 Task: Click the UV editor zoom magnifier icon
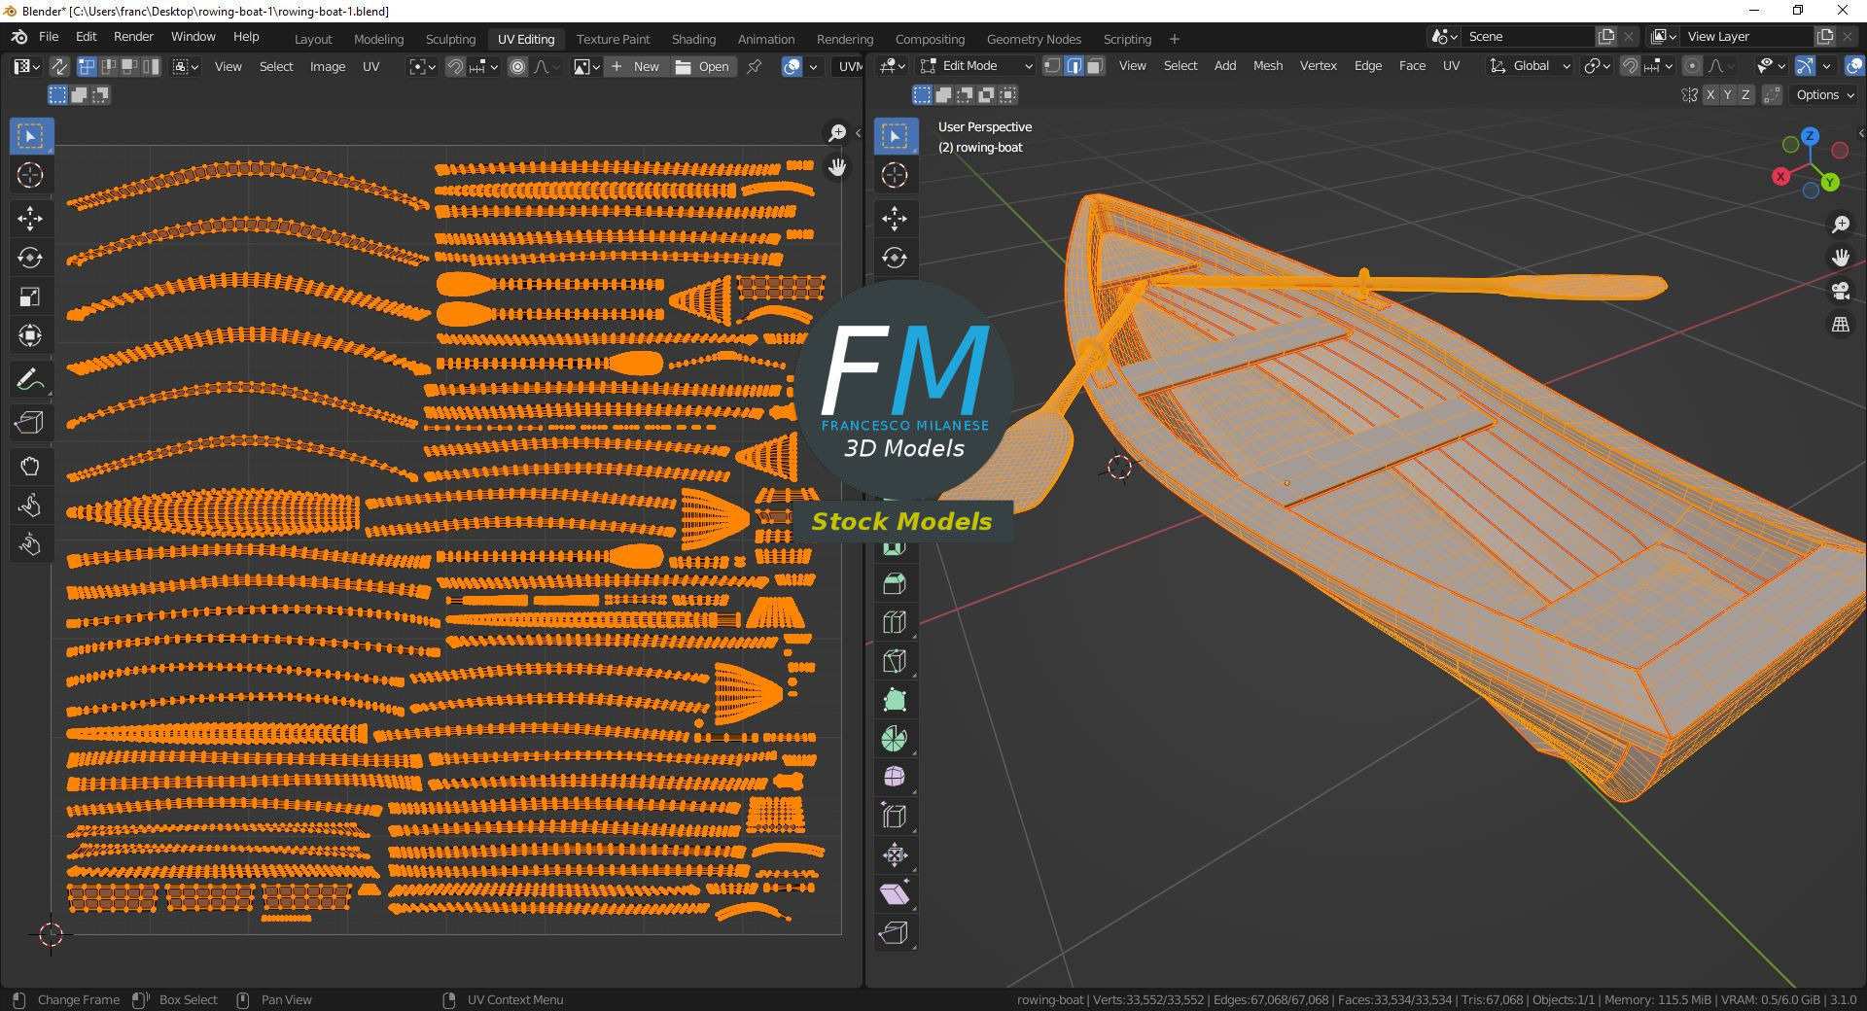(x=836, y=133)
